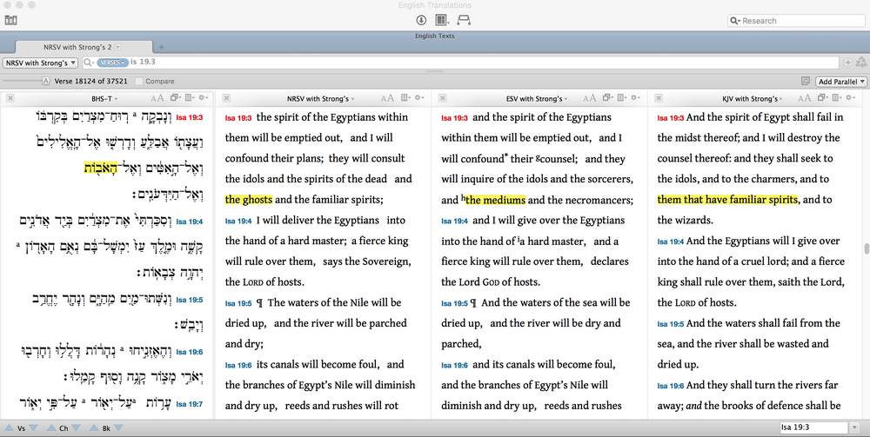Close the BHS-T pane
The width and height of the screenshot is (870, 437).
[11, 99]
